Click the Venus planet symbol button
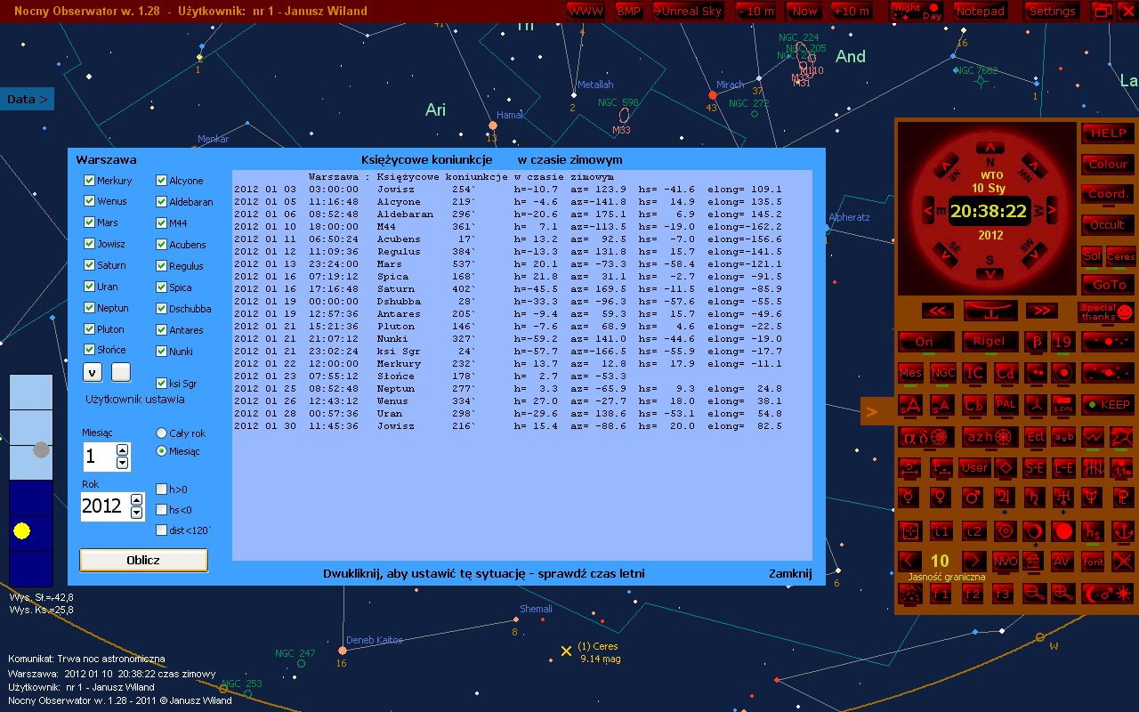Image resolution: width=1139 pixels, height=712 pixels. click(x=941, y=498)
